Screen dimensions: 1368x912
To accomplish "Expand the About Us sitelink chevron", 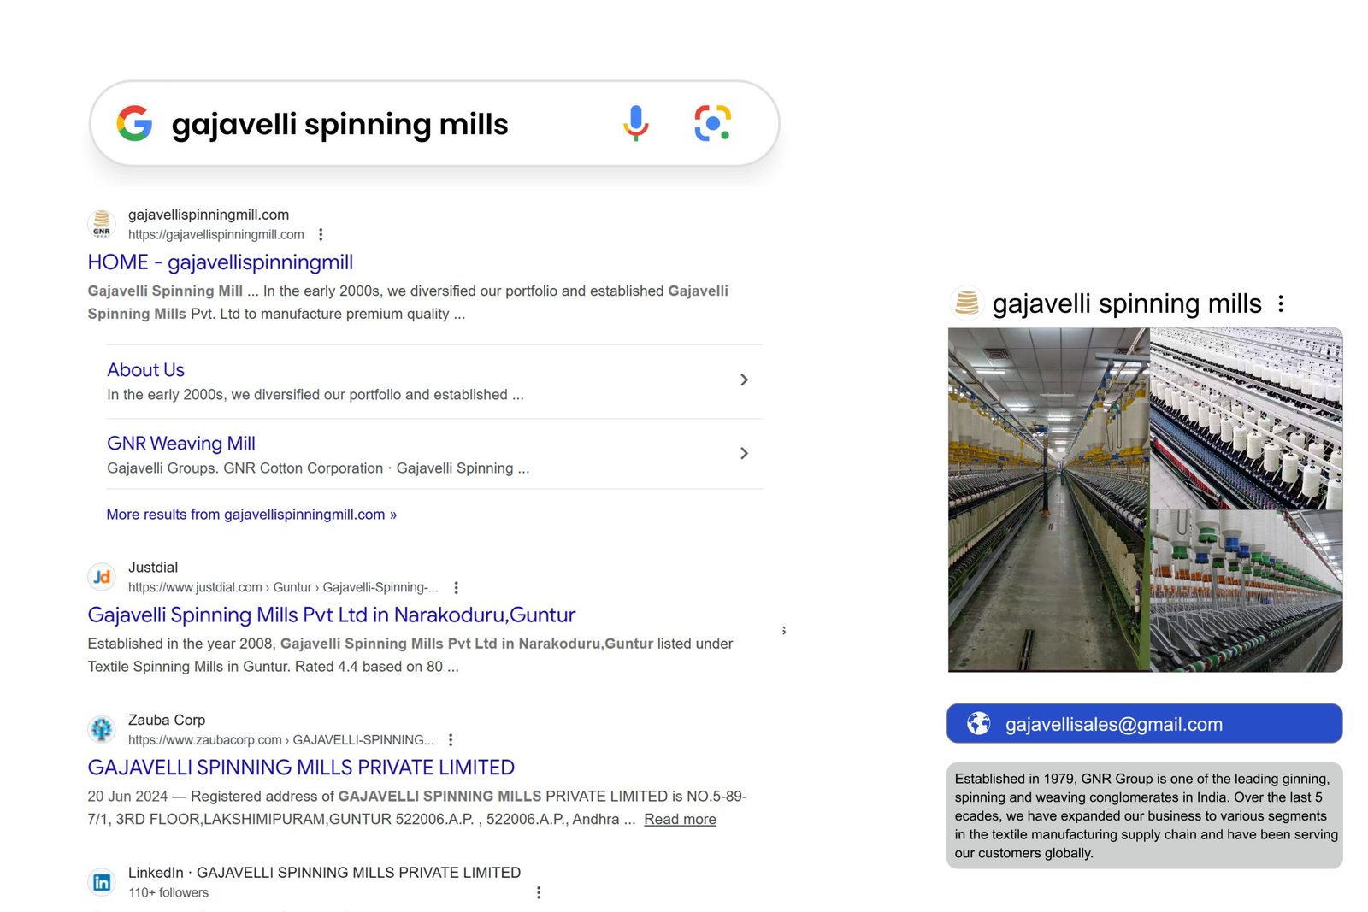I will [744, 380].
